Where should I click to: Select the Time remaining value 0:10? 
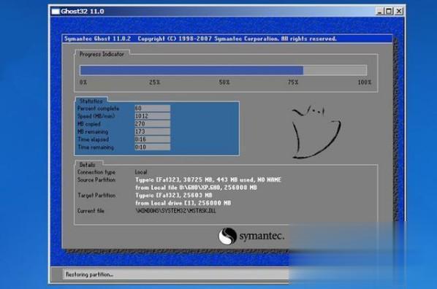point(152,147)
